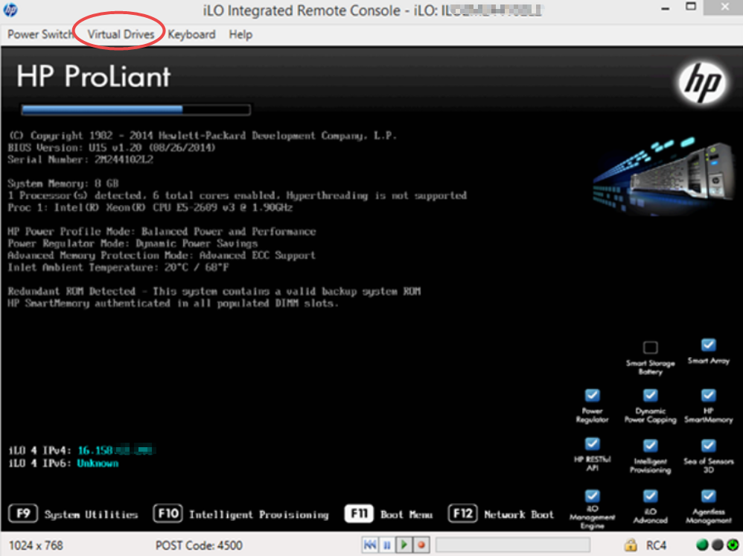Click the HP Power Profile Mode line
Viewport: 743px width, 556px height.
[x=162, y=232]
